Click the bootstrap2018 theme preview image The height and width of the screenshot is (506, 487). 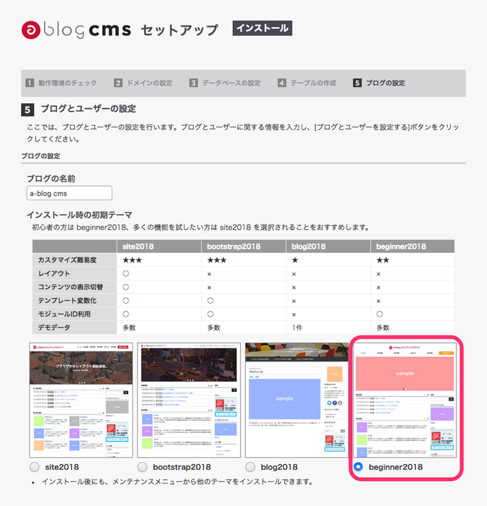tap(189, 400)
